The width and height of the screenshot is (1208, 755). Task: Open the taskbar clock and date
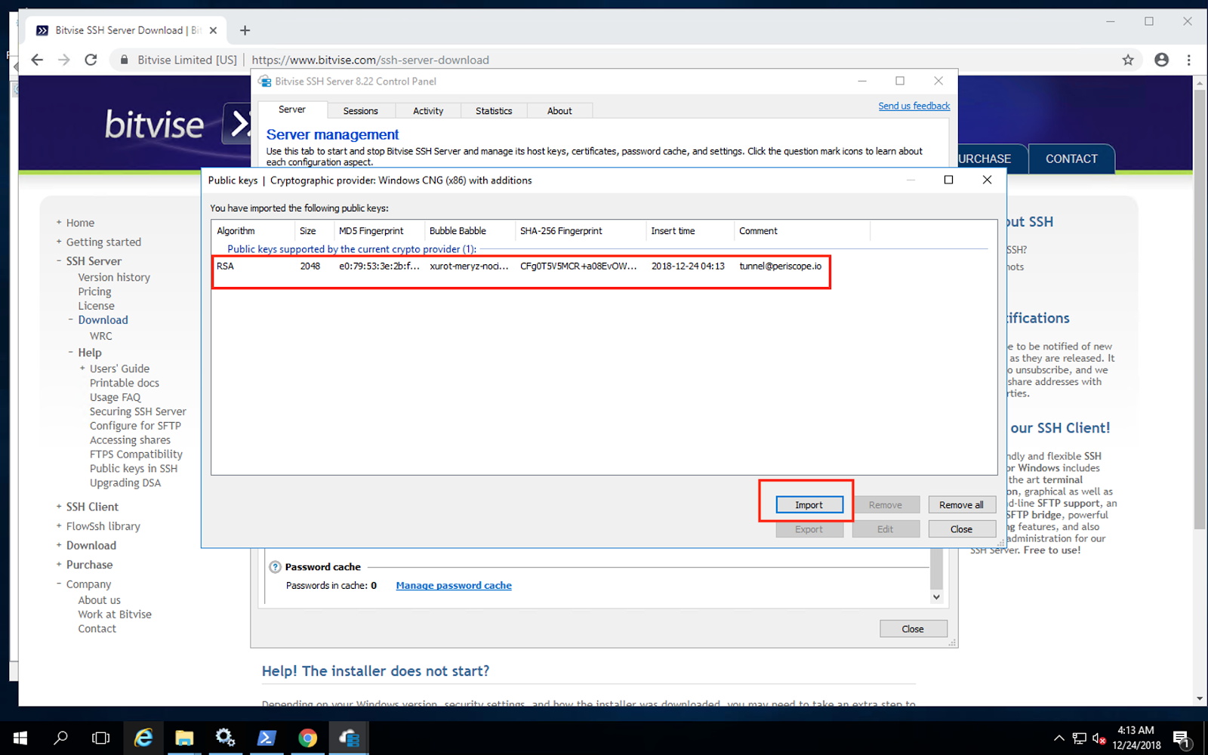[1136, 738]
